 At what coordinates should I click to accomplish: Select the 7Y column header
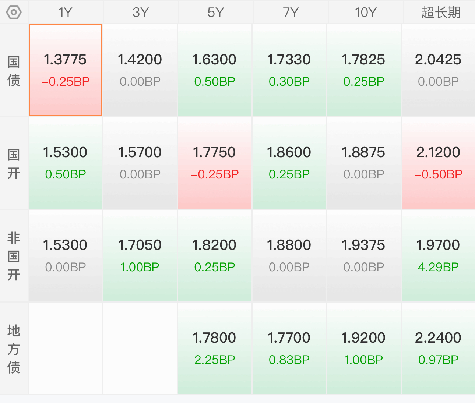click(x=291, y=12)
